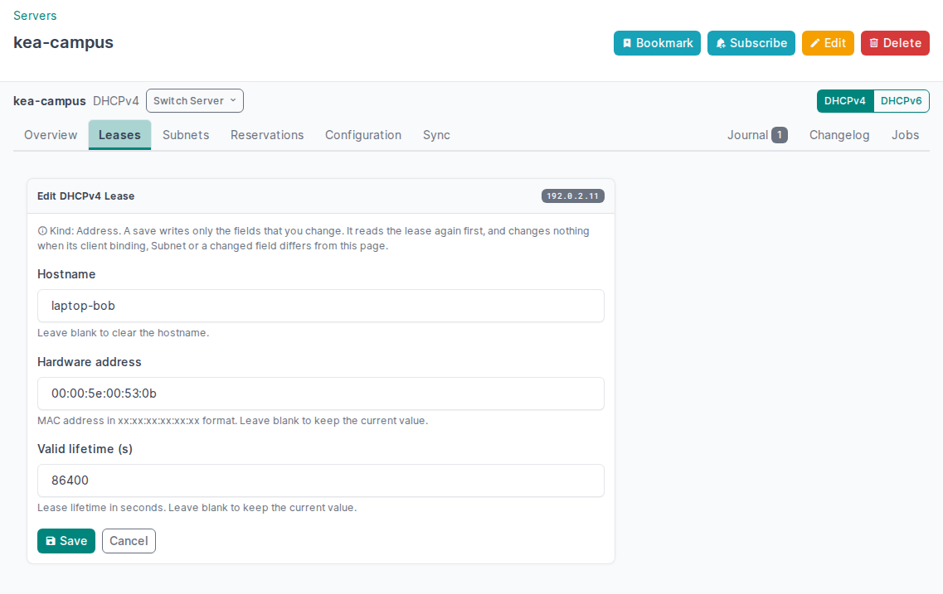Click the bold kea-campus label beside DHCPv4
The height and width of the screenshot is (594, 943).
(x=49, y=101)
